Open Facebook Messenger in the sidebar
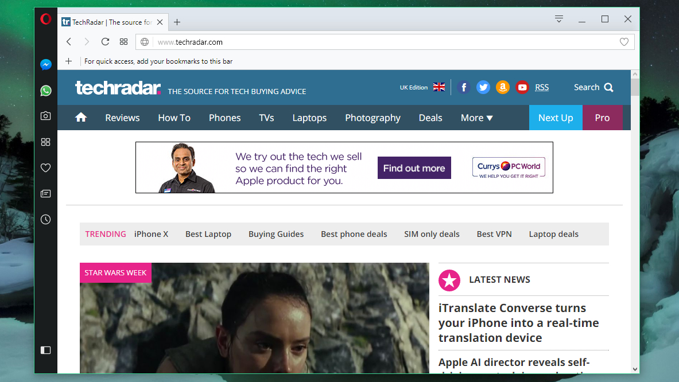This screenshot has width=679, height=382. pos(45,64)
